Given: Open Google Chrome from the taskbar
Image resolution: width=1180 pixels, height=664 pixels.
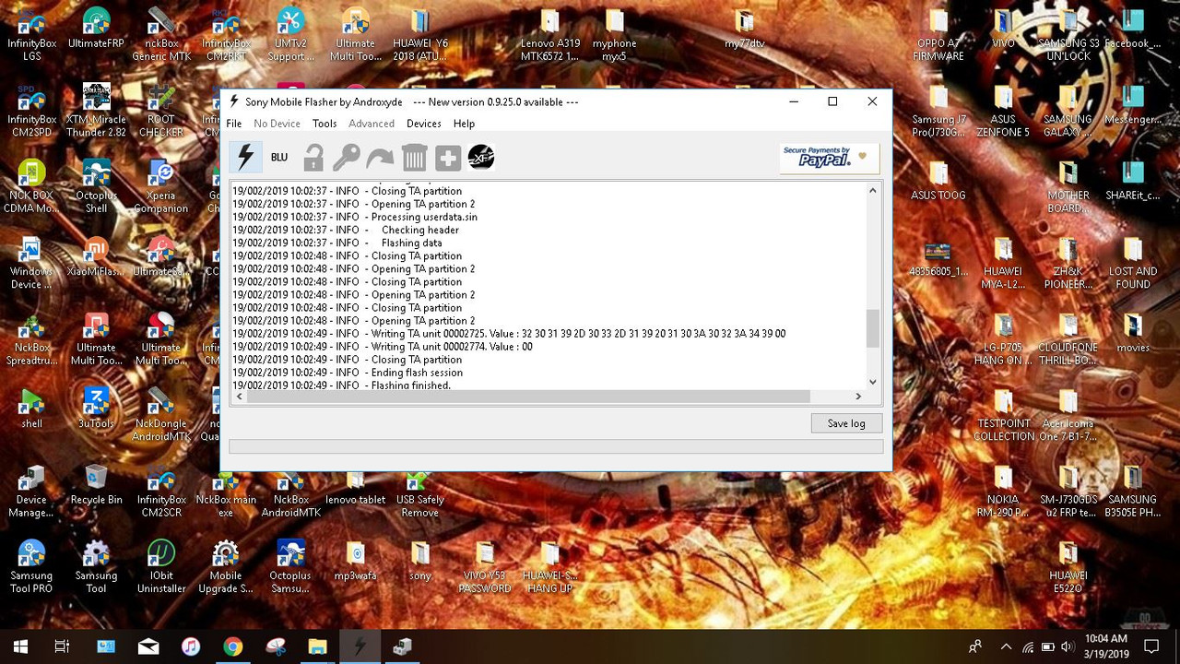Looking at the screenshot, I should (x=233, y=646).
